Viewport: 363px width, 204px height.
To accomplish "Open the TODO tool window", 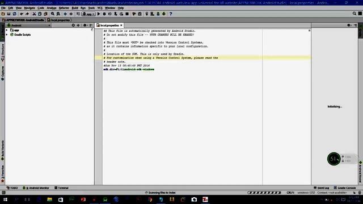I will pyautogui.click(x=12, y=188).
